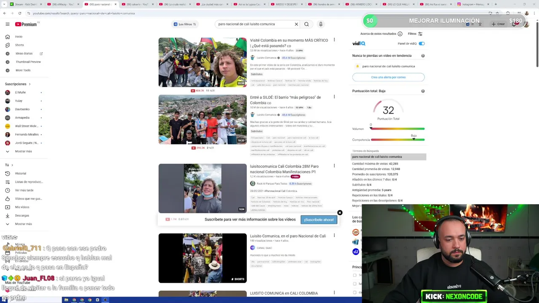Open Shorts in the sidebar

click(19, 45)
